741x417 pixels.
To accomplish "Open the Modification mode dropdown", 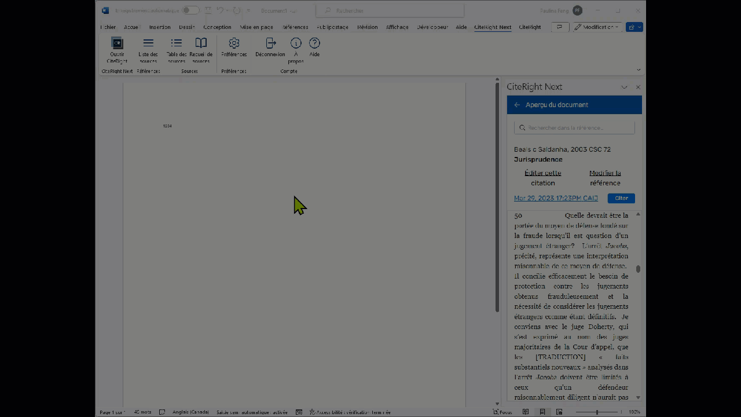I will [x=597, y=27].
